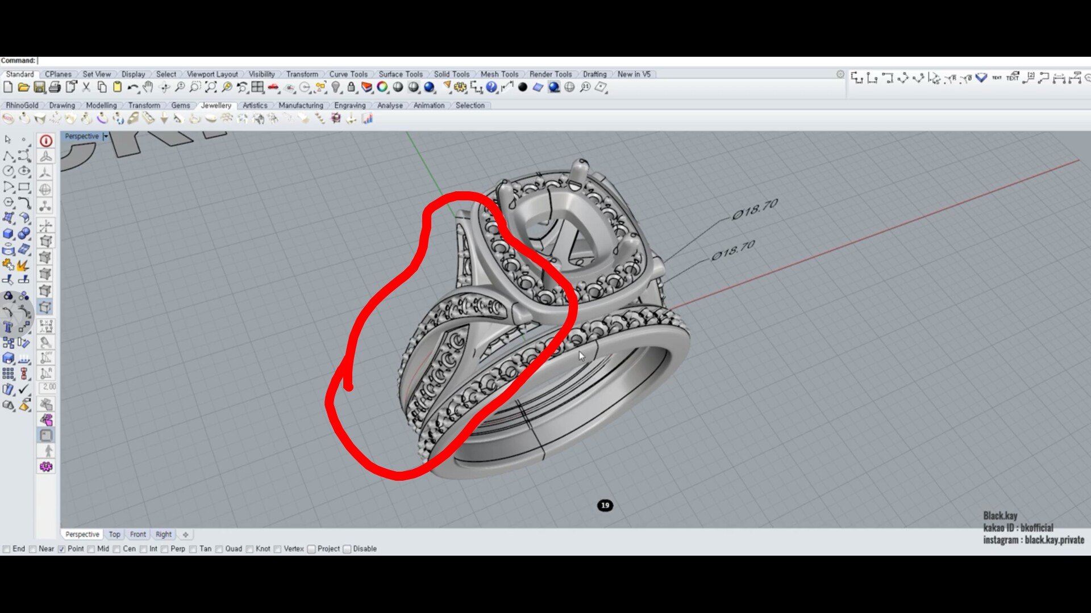Click the lightbulb hide objects icon
The height and width of the screenshot is (613, 1091).
(x=336, y=87)
